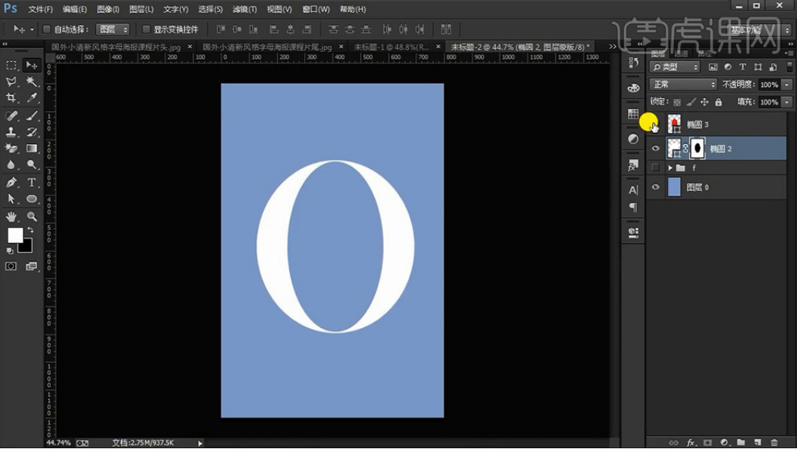
Task: Hide the 椭圆 2 layer
Action: (656, 149)
